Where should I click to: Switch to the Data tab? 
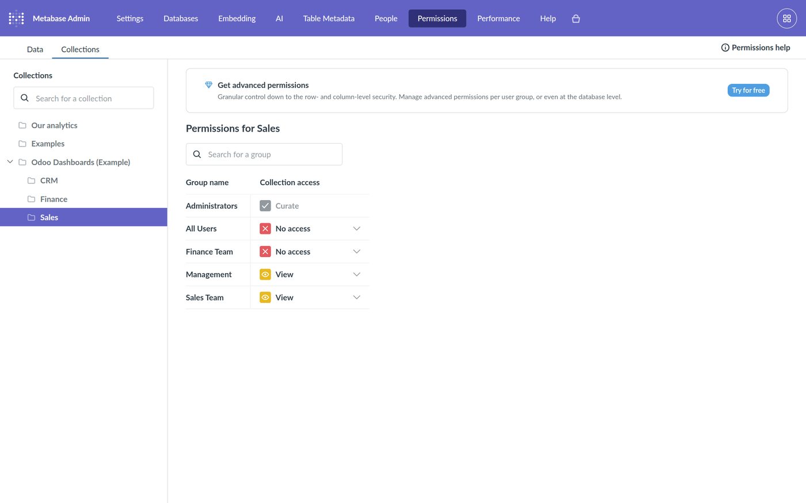[x=35, y=49]
